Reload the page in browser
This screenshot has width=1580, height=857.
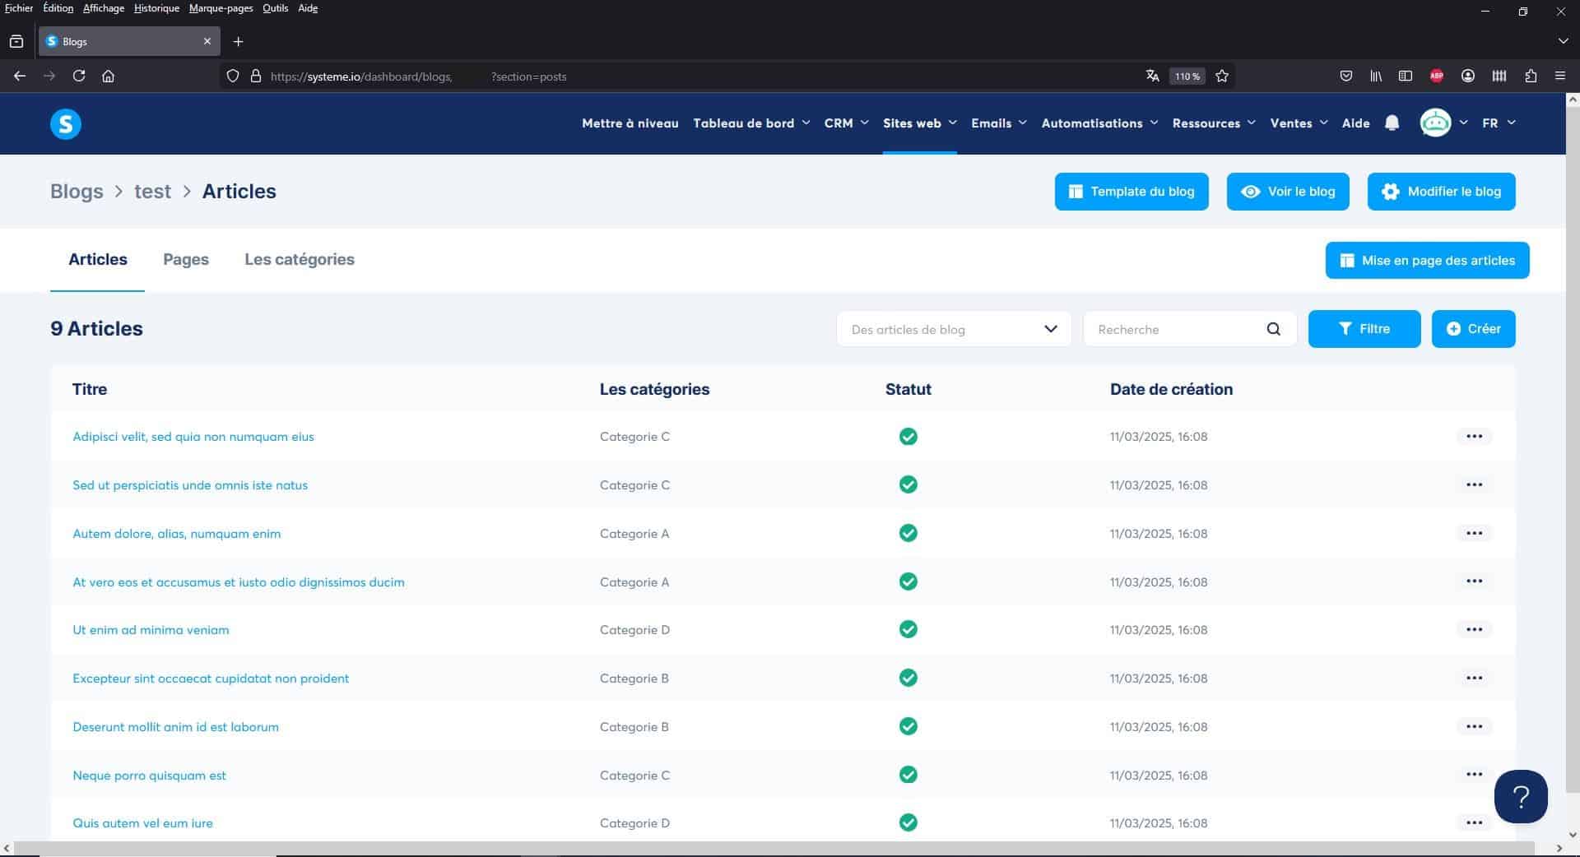79,76
